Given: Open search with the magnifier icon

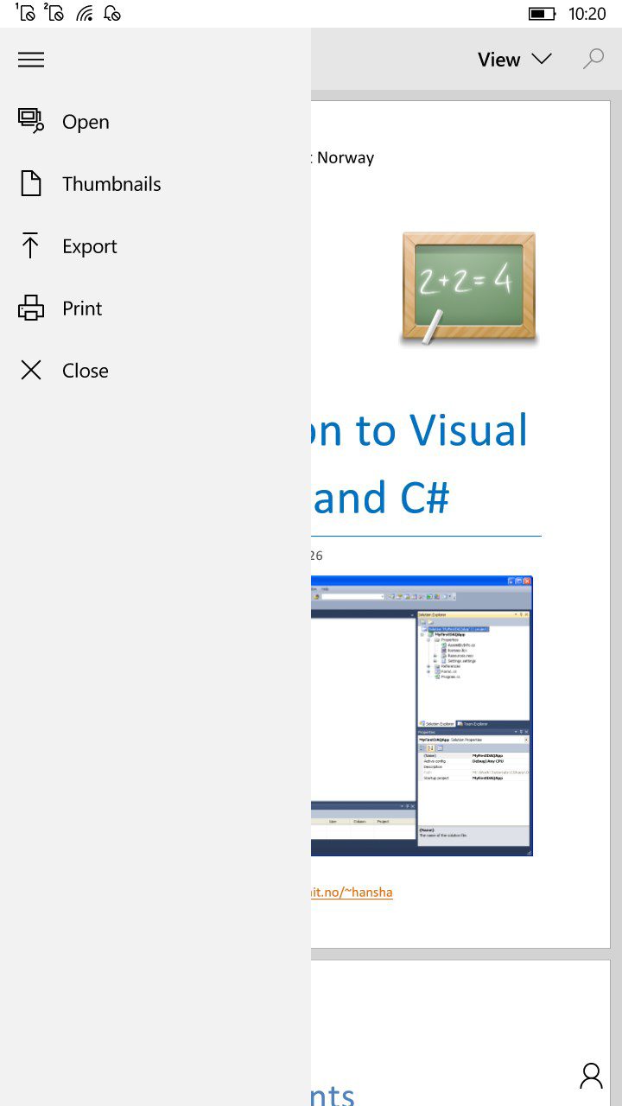Looking at the screenshot, I should (593, 60).
